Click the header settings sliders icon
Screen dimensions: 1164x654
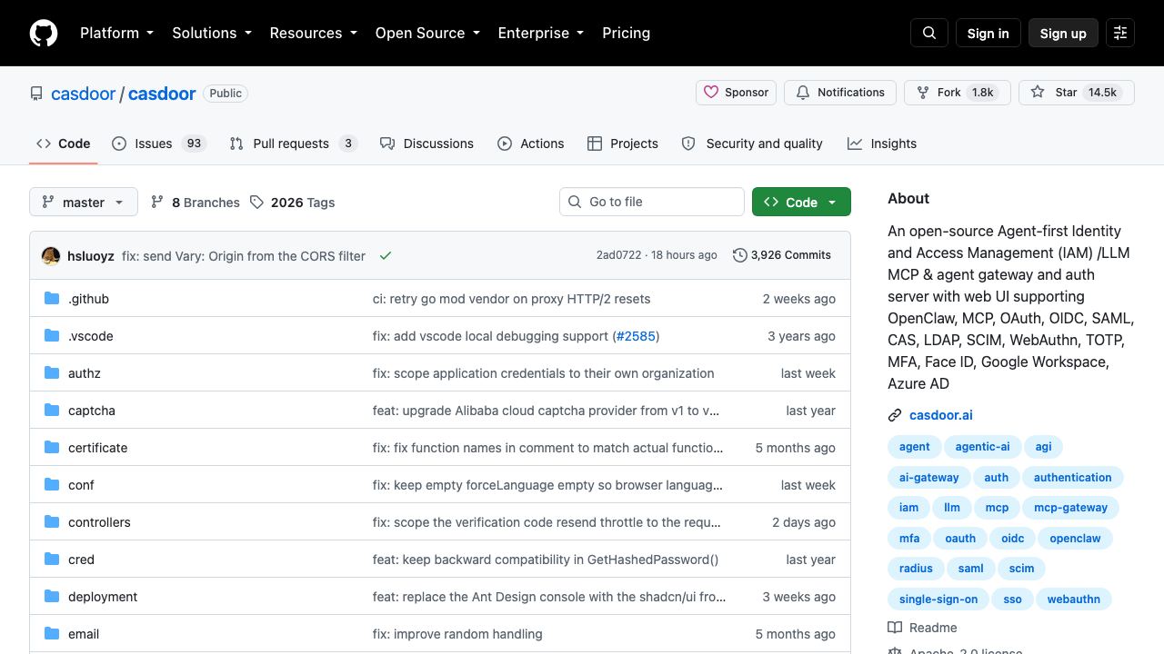[x=1120, y=33]
